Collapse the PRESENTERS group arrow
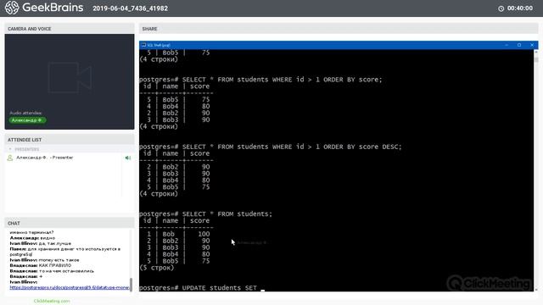Screen dimensions: 543x305 (x=10, y=149)
